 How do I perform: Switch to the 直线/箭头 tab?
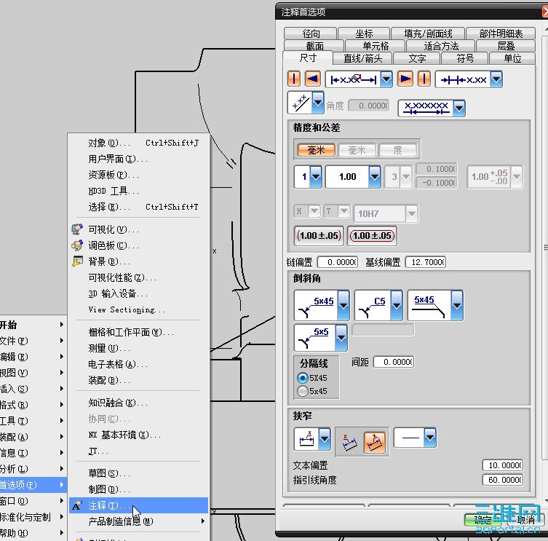tap(362, 58)
